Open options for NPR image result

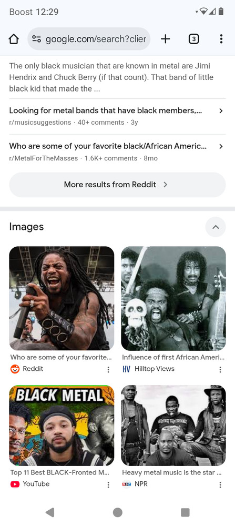pyautogui.click(x=220, y=484)
